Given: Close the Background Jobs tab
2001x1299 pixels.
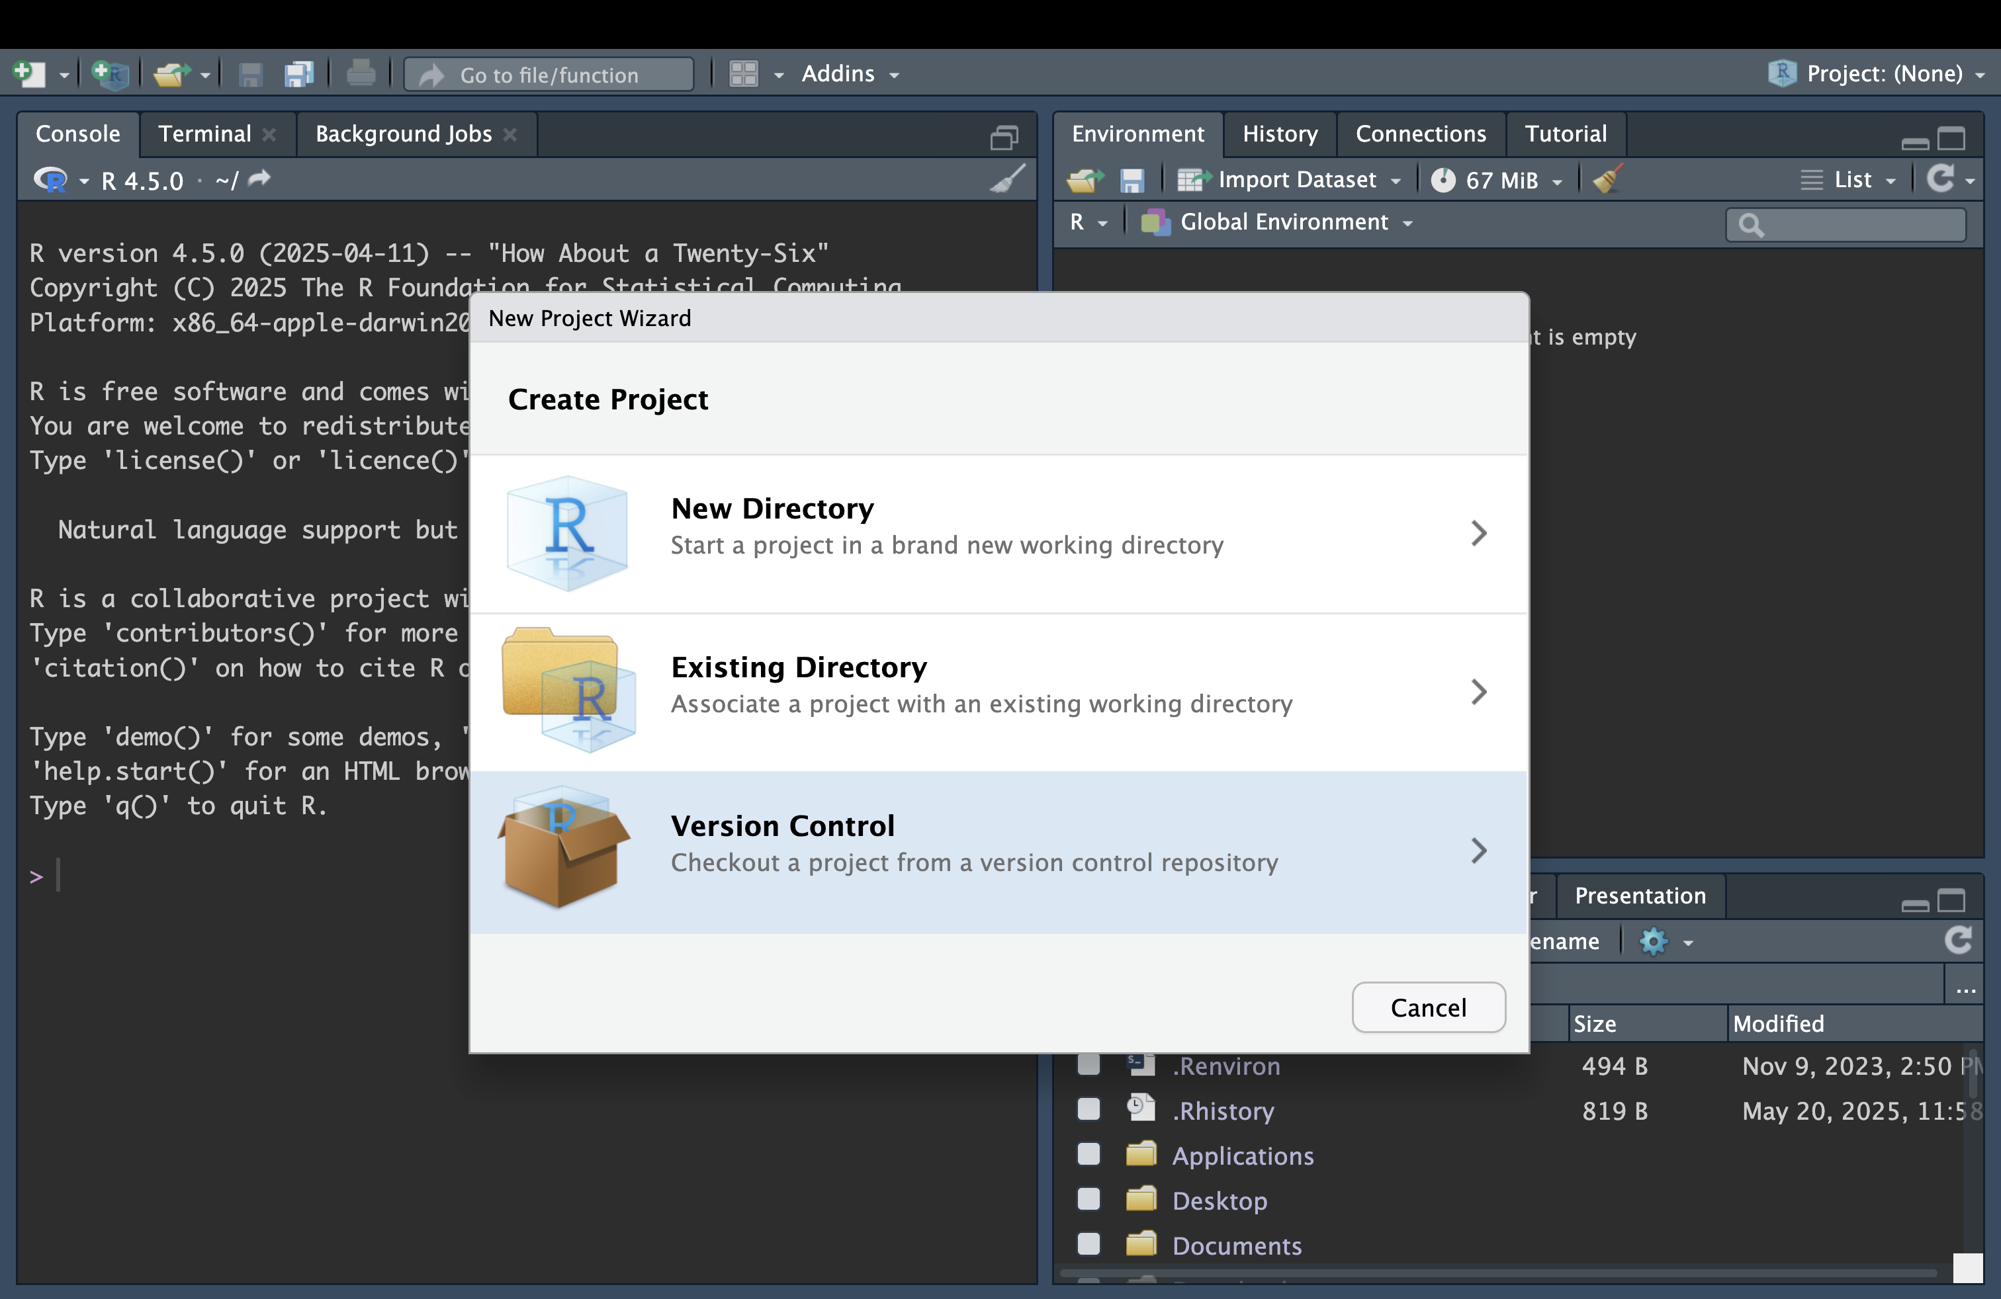Looking at the screenshot, I should [510, 134].
